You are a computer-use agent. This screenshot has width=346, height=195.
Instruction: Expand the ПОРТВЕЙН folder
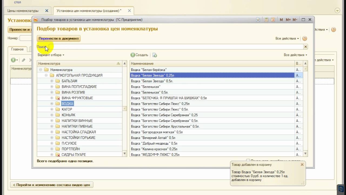tap(52, 149)
